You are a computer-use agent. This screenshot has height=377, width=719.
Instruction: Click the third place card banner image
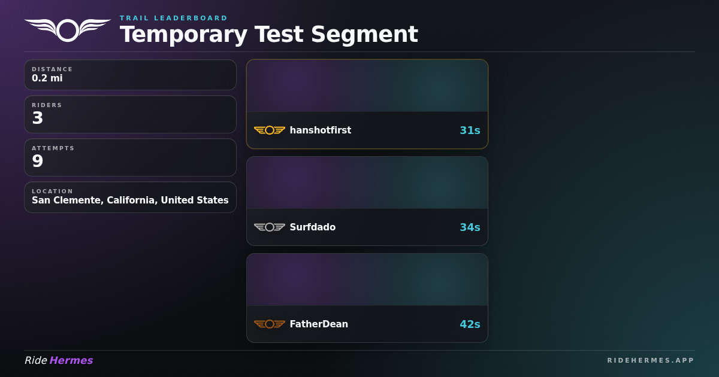click(367, 279)
